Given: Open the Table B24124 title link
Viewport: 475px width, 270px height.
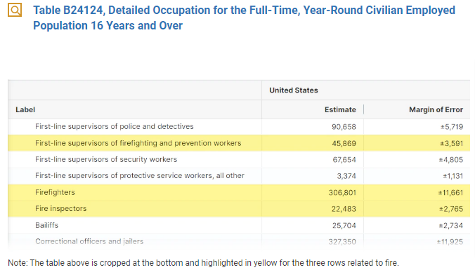Looking at the screenshot, I should (244, 18).
